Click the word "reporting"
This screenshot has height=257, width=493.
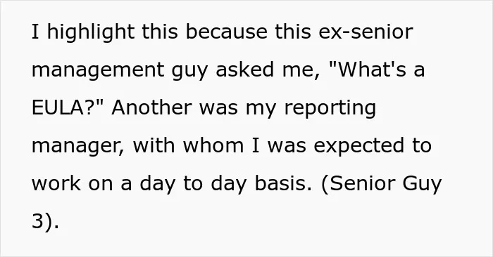tap(330, 108)
